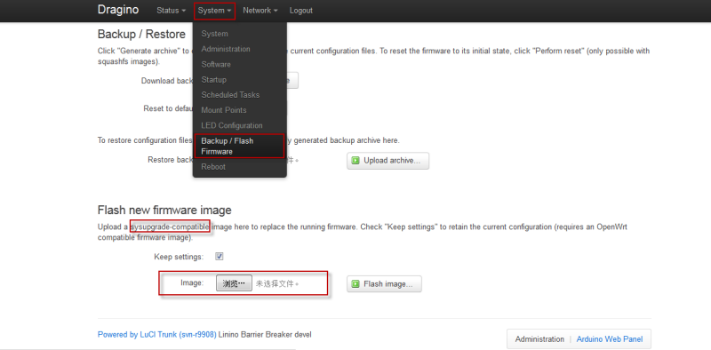Select Backup / Flash Firmware menu entry
The height and width of the screenshot is (350, 711).
point(239,146)
